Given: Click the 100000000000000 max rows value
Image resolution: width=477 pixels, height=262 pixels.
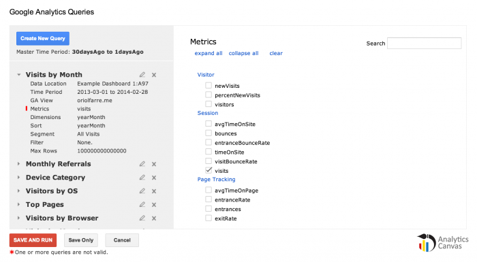Looking at the screenshot, I should [102, 151].
